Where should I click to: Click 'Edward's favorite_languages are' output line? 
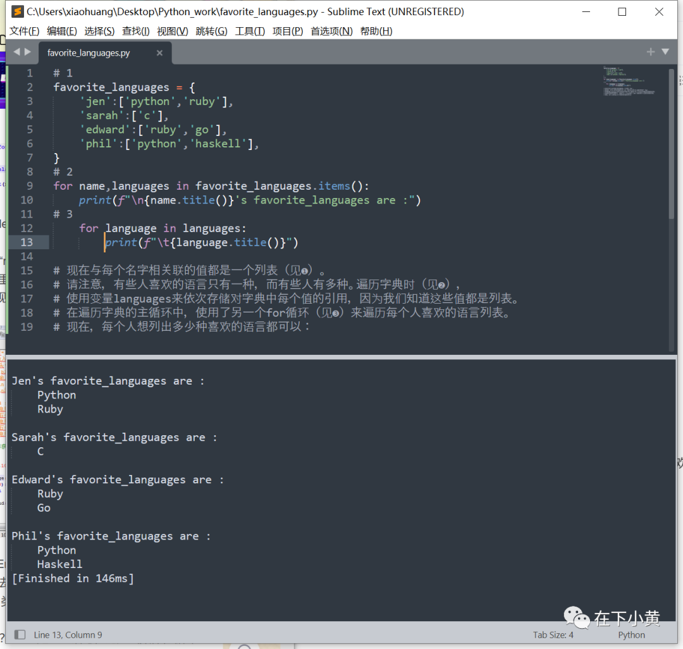click(x=118, y=479)
